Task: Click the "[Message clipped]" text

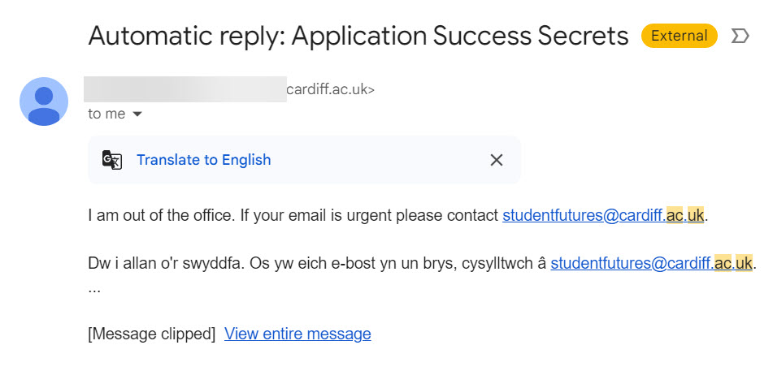Action: 151,334
